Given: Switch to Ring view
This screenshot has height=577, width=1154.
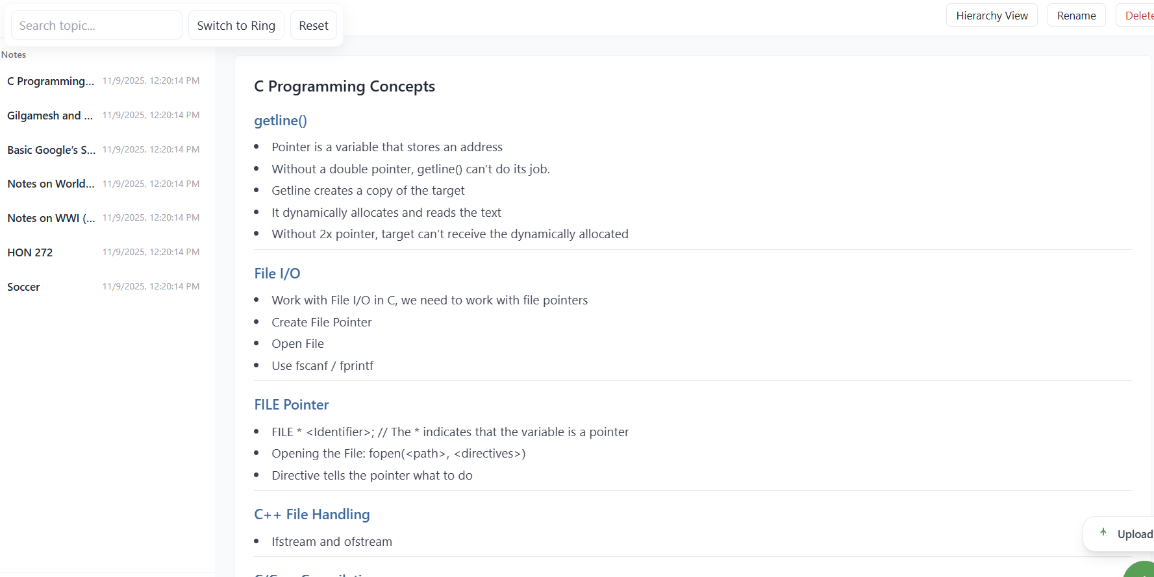Looking at the screenshot, I should 236,25.
